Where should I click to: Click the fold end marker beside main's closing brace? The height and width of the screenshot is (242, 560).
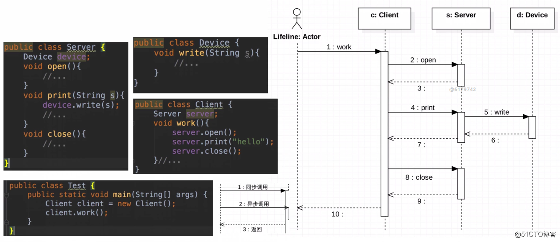tap(6, 221)
